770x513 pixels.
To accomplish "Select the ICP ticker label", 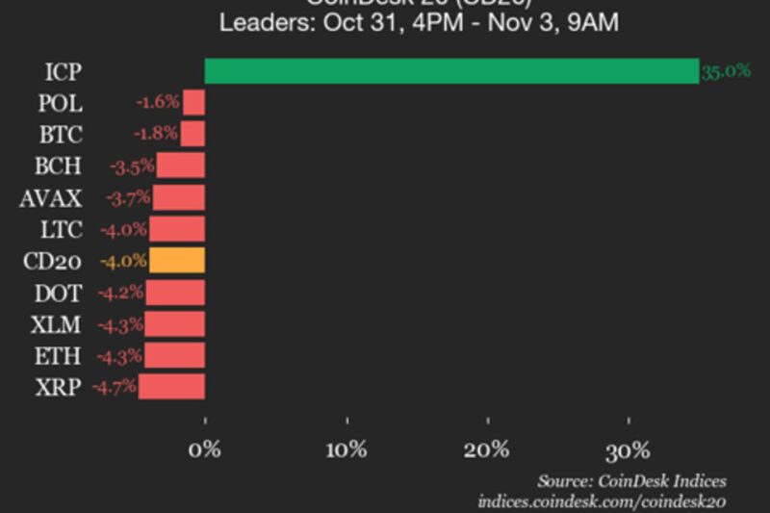I will pyautogui.click(x=63, y=71).
